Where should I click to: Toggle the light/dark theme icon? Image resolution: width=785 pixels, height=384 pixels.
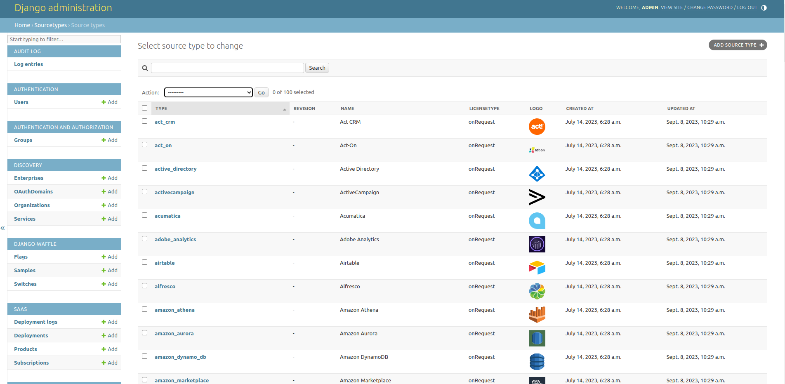(764, 8)
